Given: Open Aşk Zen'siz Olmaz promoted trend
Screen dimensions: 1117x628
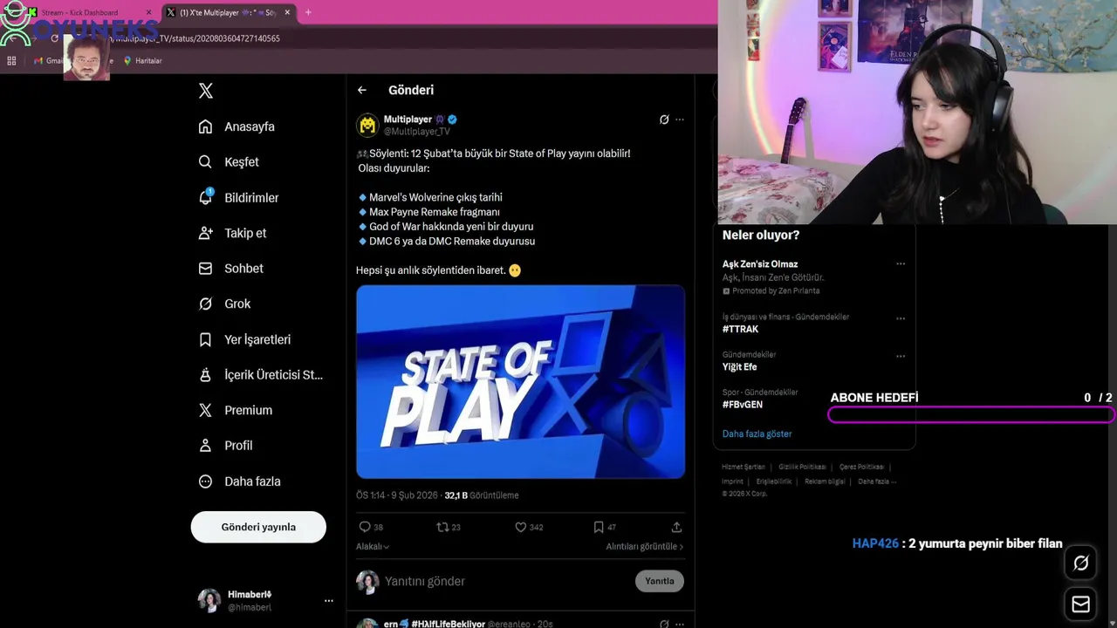Looking at the screenshot, I should click(760, 264).
